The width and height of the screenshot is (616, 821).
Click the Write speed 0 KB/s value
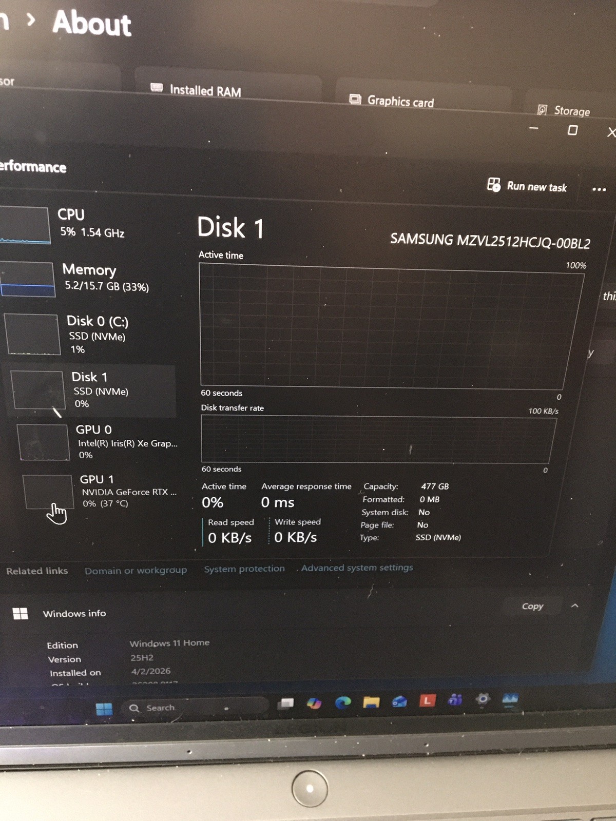click(295, 537)
